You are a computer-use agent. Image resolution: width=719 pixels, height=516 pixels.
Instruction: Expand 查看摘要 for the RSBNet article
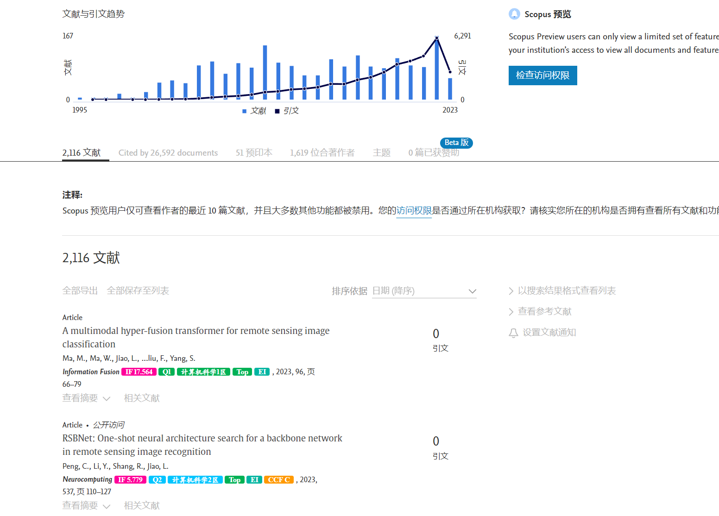click(x=86, y=506)
